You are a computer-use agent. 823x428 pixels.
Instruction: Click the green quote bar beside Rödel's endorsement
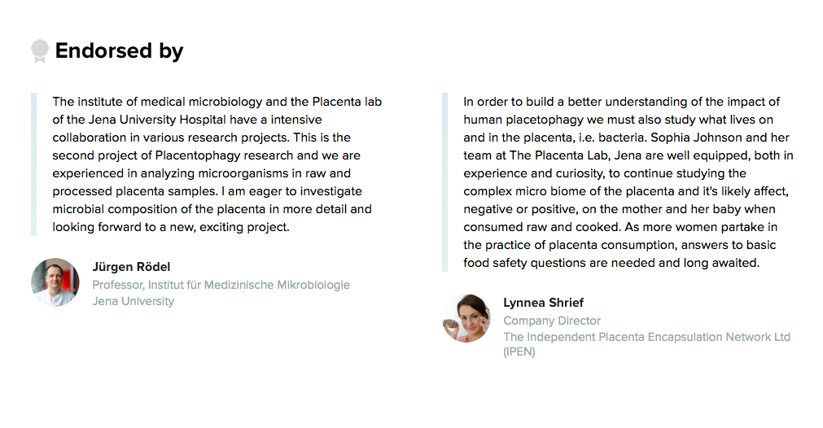point(33,164)
